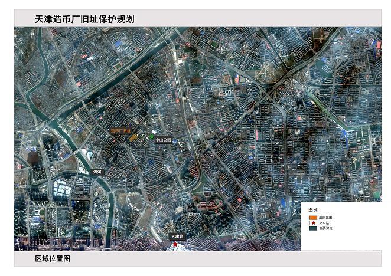Click the dark teal river legend swatch
The height and width of the screenshot is (276, 391).
pos(313,228)
